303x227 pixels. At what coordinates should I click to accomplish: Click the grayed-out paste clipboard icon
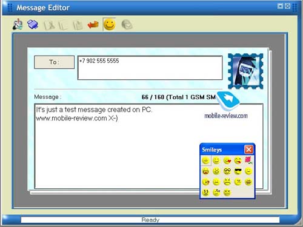pos(78,25)
